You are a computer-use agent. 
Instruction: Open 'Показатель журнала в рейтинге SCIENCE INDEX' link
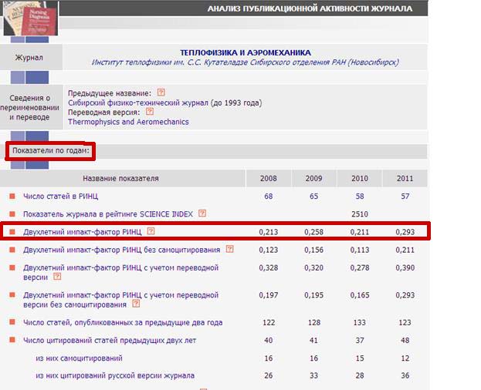[x=108, y=214]
